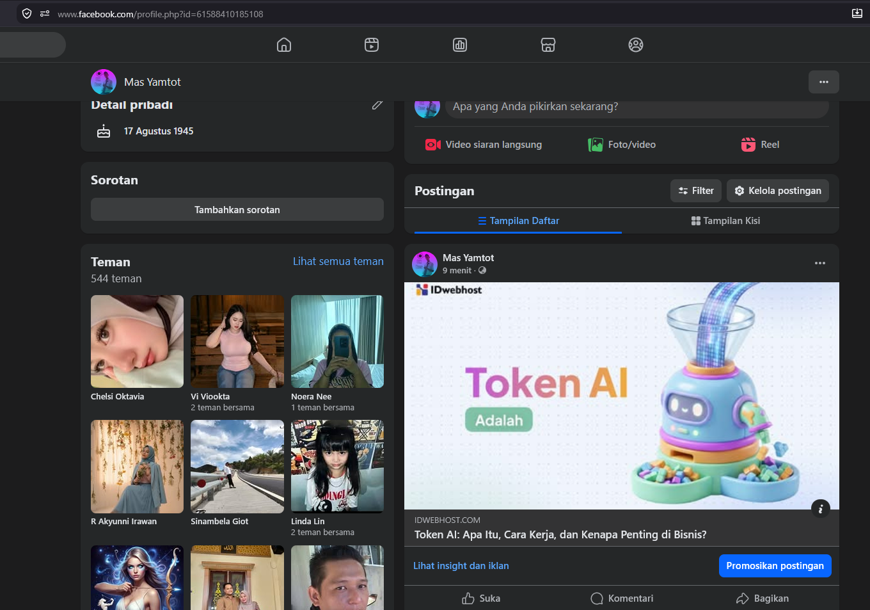Click the Tambahkan sorotan button

[237, 209]
